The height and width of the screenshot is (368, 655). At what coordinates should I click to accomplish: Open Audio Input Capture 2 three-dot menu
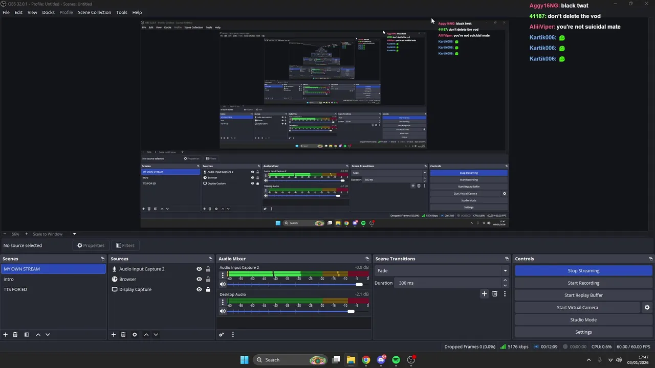tap(223, 275)
